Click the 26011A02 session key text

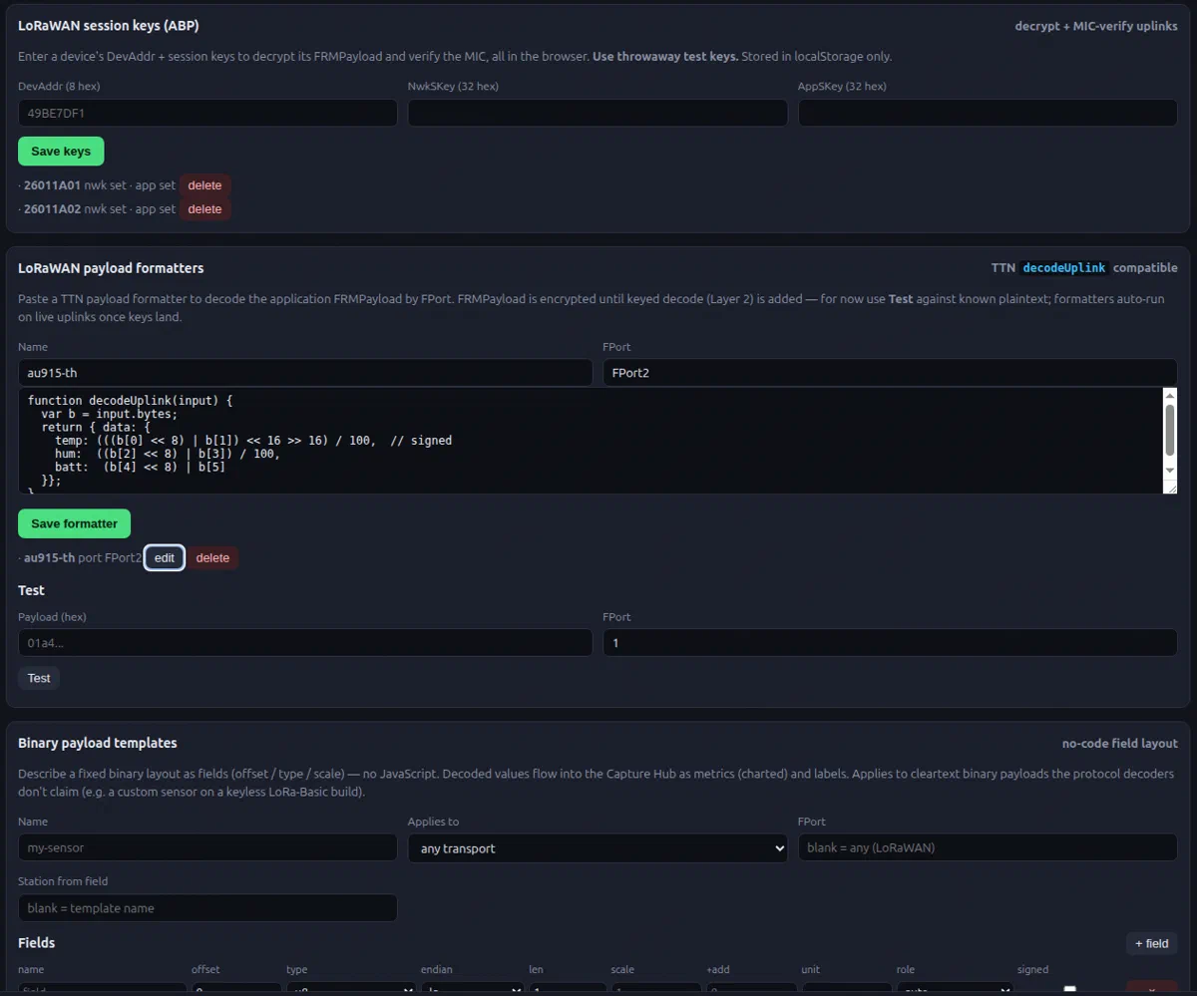point(52,209)
